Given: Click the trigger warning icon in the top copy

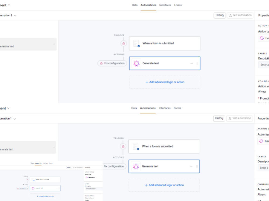Looking at the screenshot, I should [x=123, y=43].
